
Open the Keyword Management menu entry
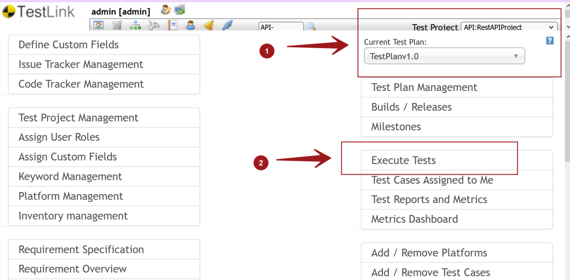click(x=71, y=177)
